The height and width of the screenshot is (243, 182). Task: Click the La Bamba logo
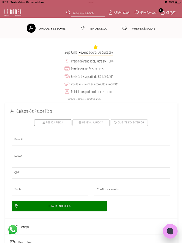point(13,13)
